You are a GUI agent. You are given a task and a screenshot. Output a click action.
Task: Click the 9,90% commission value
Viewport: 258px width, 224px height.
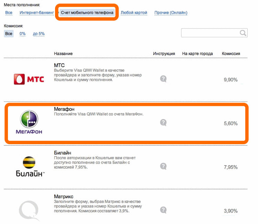click(231, 80)
